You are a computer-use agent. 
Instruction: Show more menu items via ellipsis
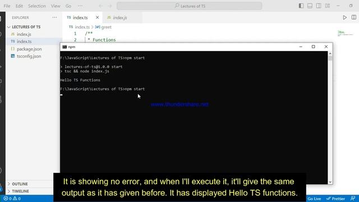(x=80, y=6)
